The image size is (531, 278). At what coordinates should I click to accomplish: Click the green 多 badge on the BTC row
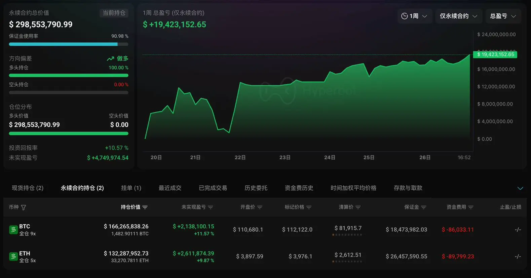(x=13, y=230)
